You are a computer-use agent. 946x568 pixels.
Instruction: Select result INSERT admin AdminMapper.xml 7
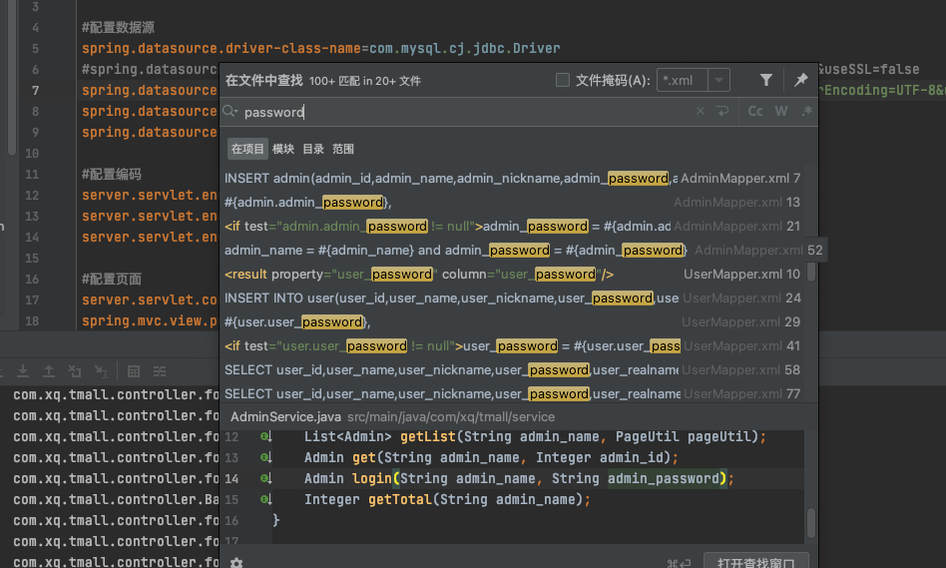click(x=513, y=178)
